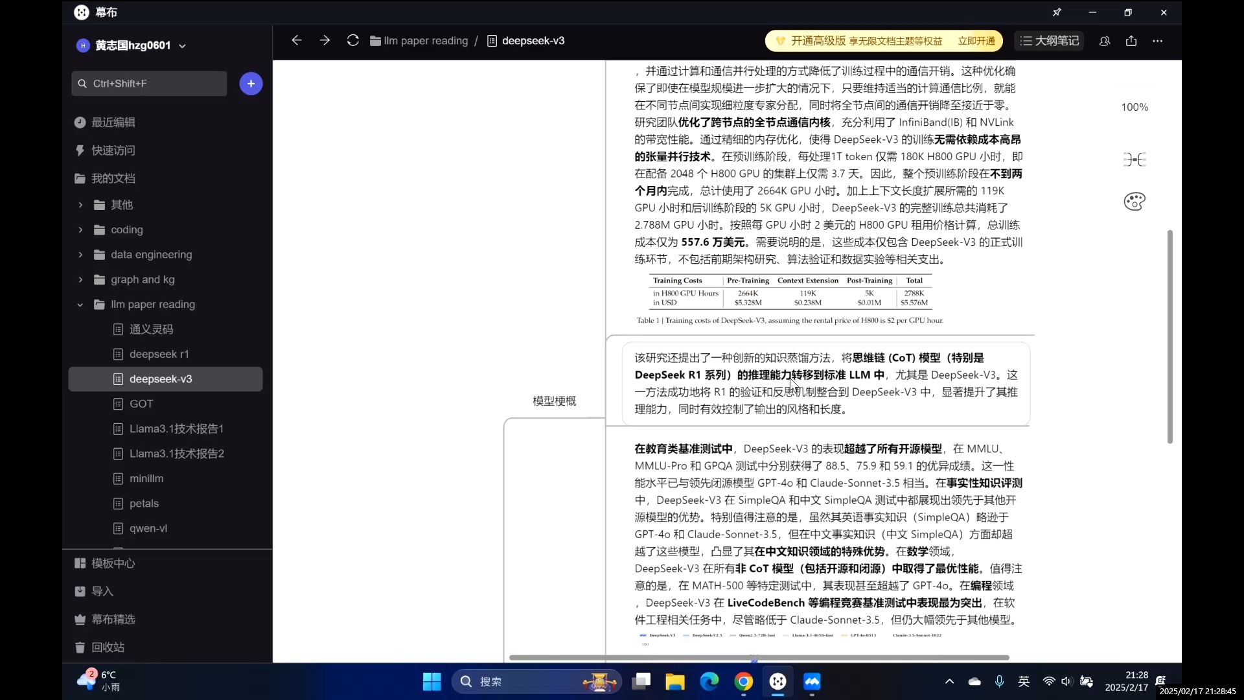1244x700 pixels.
Task: View document collaborators
Action: [1105, 41]
